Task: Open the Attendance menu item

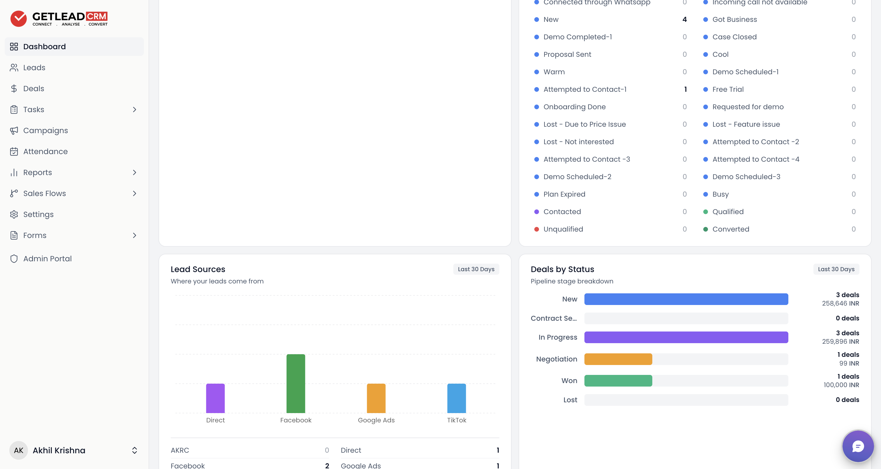Action: pyautogui.click(x=74, y=151)
